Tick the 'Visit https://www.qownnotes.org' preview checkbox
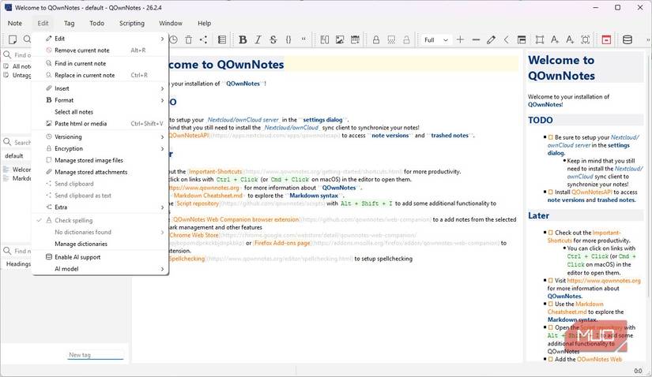This screenshot has height=377, width=652. tap(551, 280)
